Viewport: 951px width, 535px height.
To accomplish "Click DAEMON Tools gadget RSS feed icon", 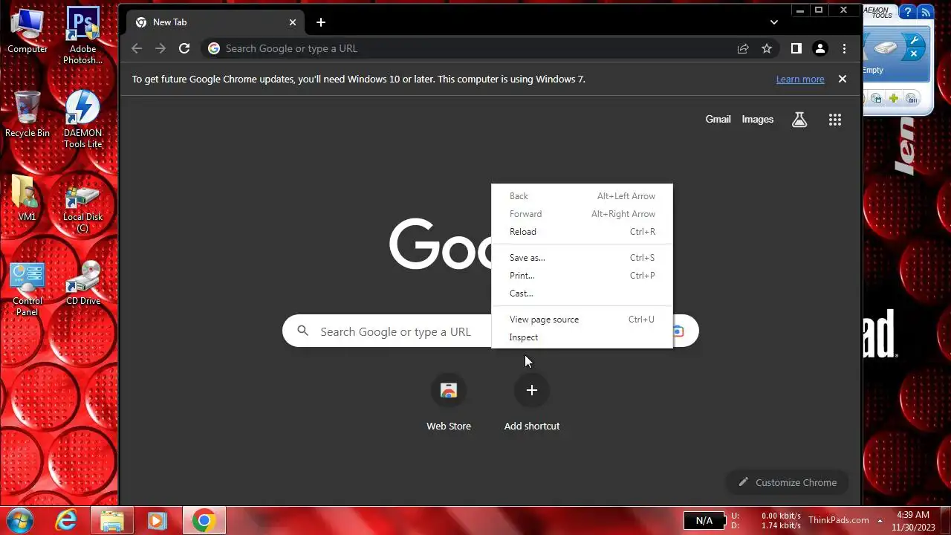I will [x=925, y=12].
